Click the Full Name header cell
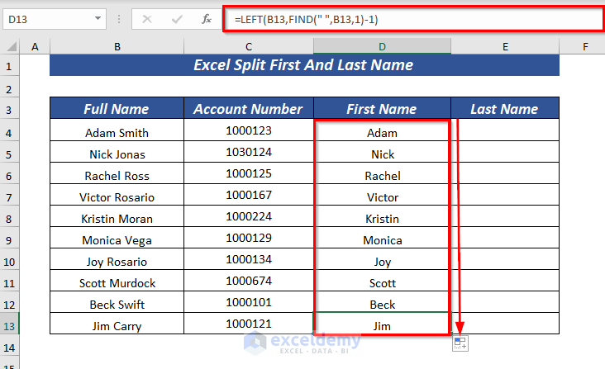The height and width of the screenshot is (369, 605). click(117, 109)
